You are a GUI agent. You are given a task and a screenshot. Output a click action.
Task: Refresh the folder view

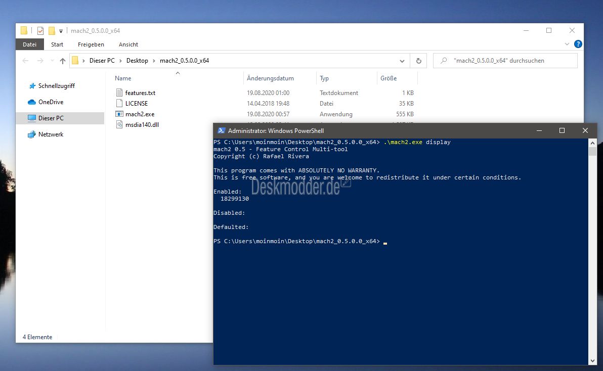[418, 61]
